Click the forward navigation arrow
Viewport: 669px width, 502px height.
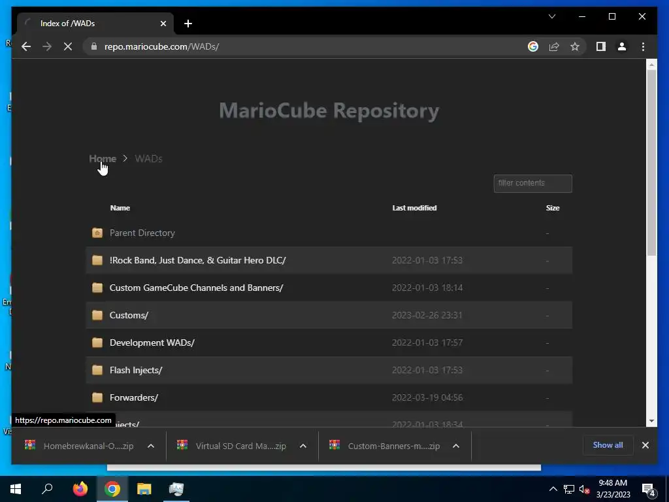47,46
